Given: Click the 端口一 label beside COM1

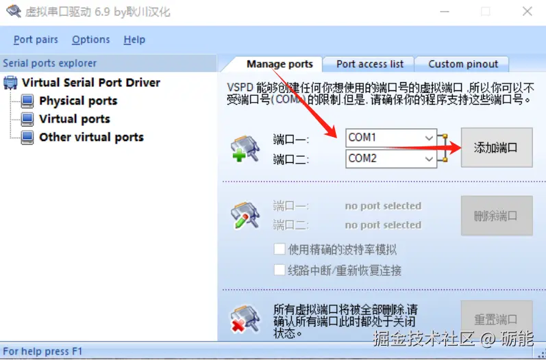Looking at the screenshot, I should [290, 140].
